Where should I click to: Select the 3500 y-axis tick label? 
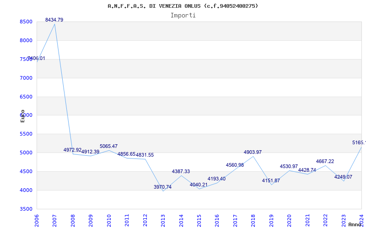(x=26, y=209)
